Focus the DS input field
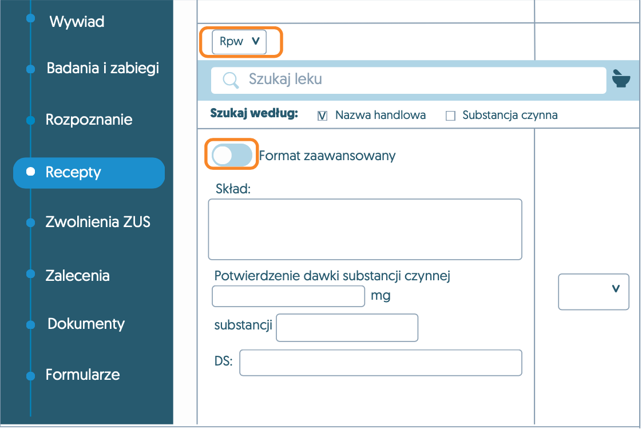 [381, 363]
